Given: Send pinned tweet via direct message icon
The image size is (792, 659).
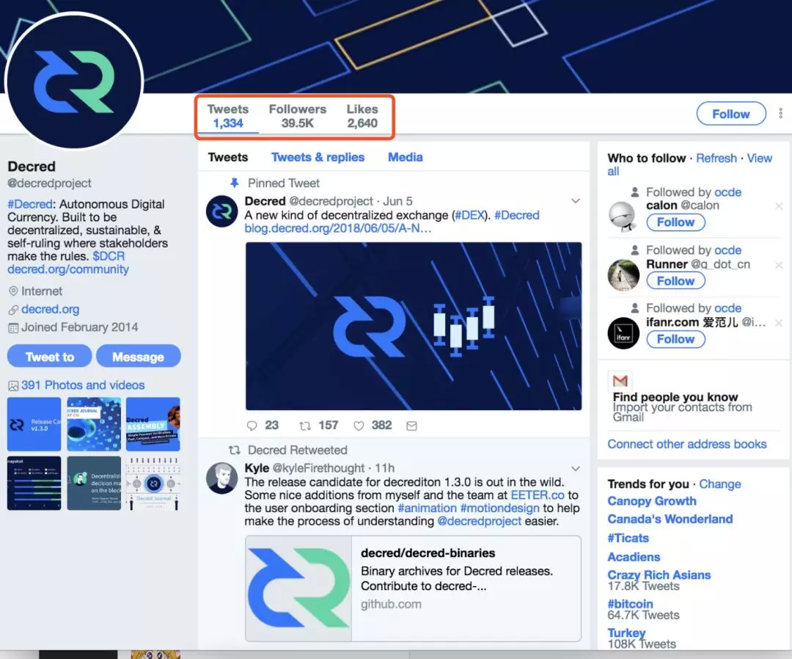Looking at the screenshot, I should (411, 426).
